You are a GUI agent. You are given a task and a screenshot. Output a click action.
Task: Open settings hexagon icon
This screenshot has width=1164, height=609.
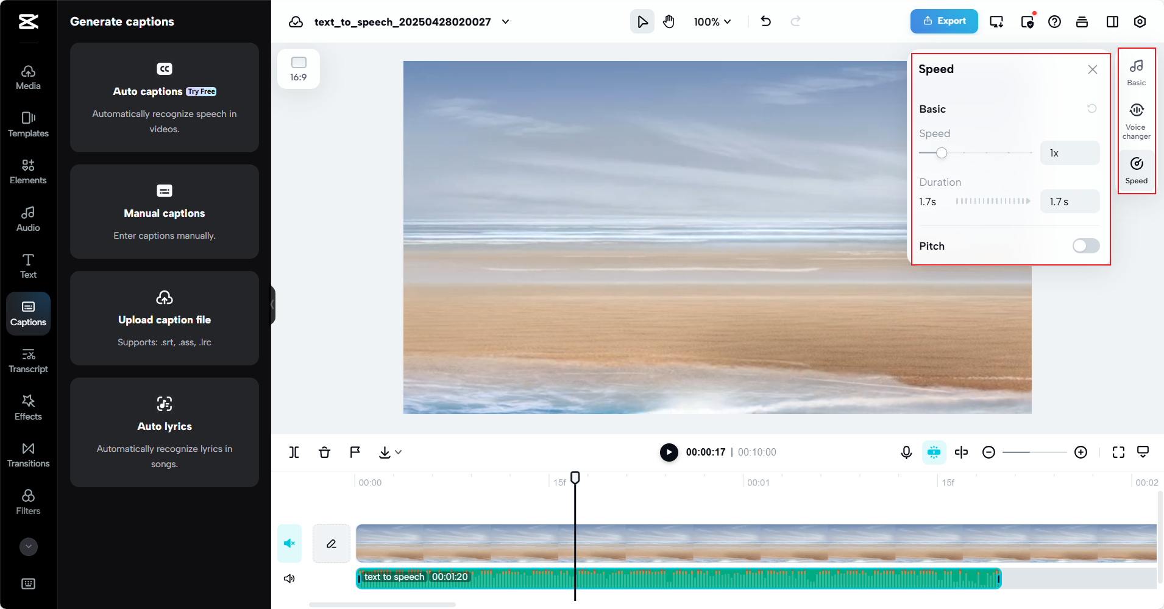click(x=1140, y=22)
